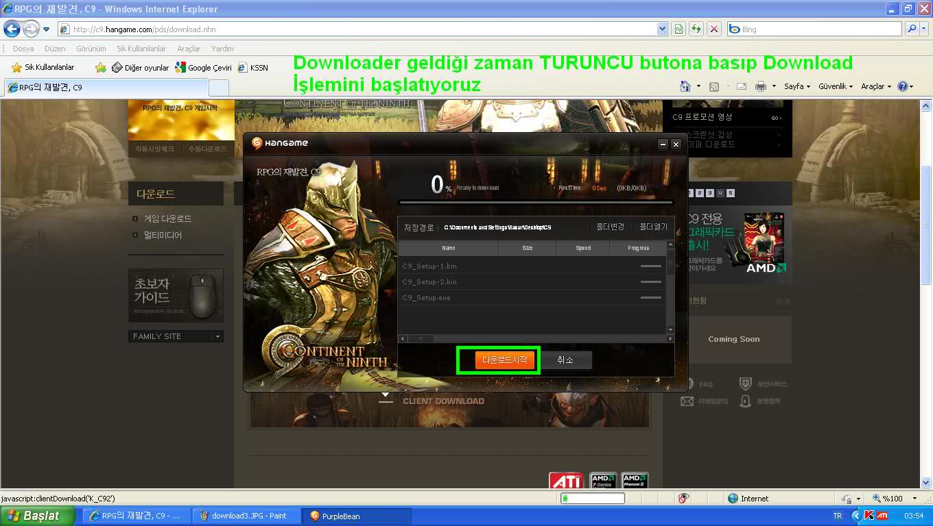
Task: Select the RPG의 재발견, C9 browser tab
Action: [x=105, y=88]
